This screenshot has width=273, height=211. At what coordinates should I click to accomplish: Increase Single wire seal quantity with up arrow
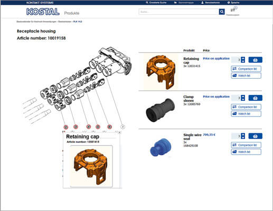click(243, 135)
